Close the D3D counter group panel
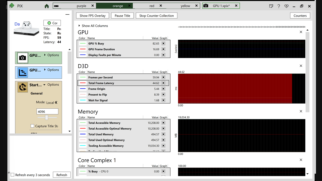 (301, 66)
